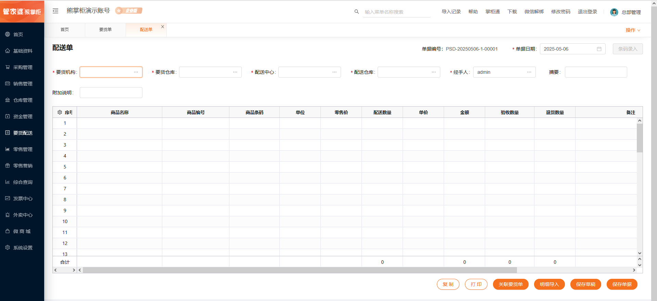Image resolution: width=657 pixels, height=301 pixels.
Task: Open the 采购管理 sidebar cart icon
Action: click(x=8, y=67)
